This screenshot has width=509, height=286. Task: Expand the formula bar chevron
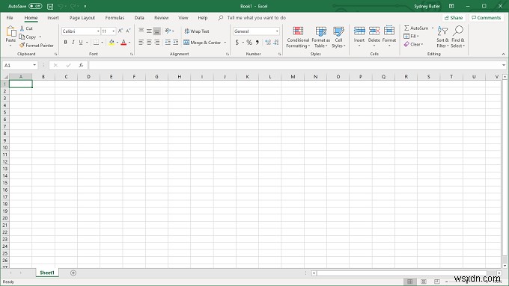tap(504, 65)
